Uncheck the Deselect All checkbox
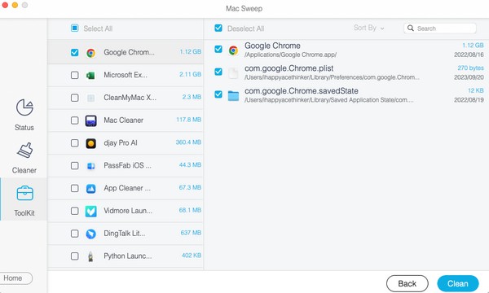The height and width of the screenshot is (293, 489). pos(218,28)
